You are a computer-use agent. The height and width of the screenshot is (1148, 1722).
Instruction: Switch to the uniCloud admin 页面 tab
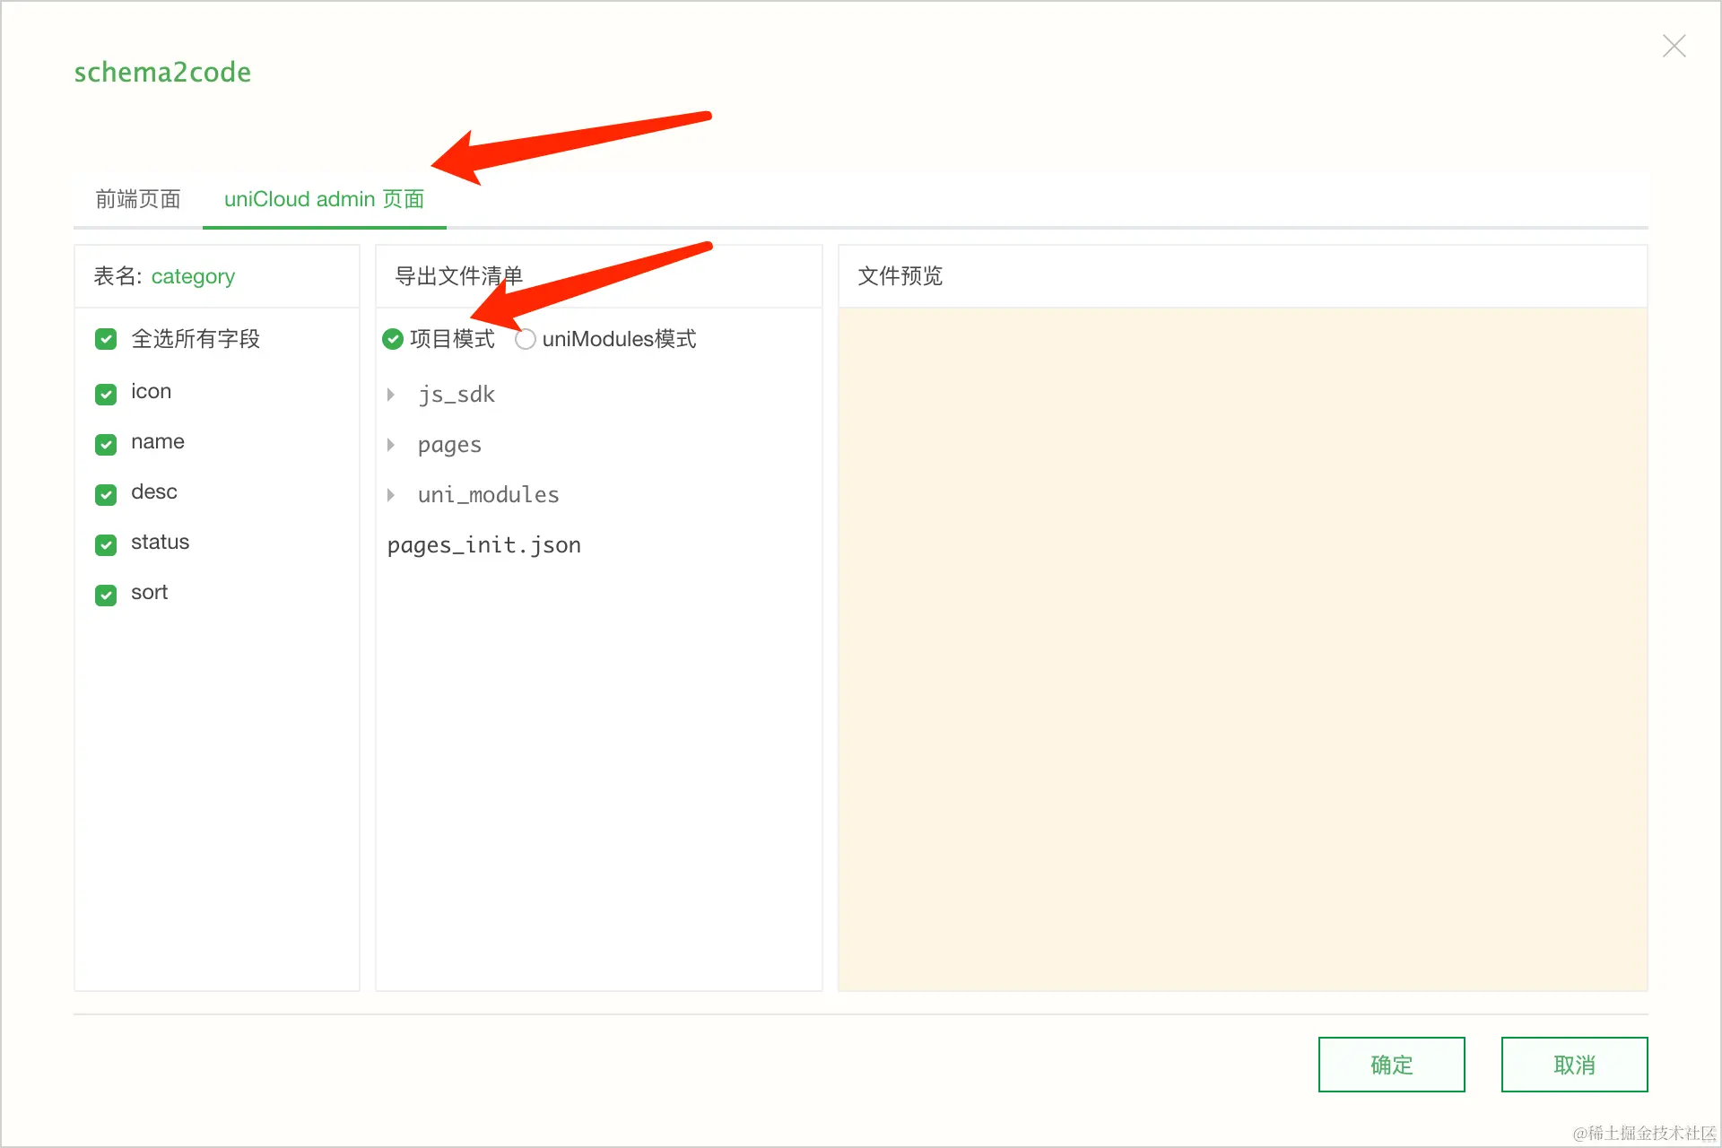(x=324, y=199)
